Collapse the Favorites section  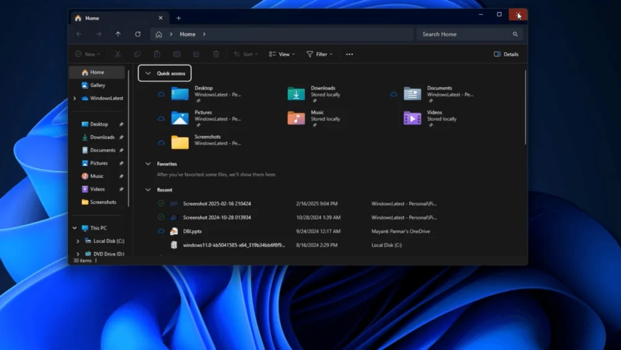pyautogui.click(x=148, y=163)
